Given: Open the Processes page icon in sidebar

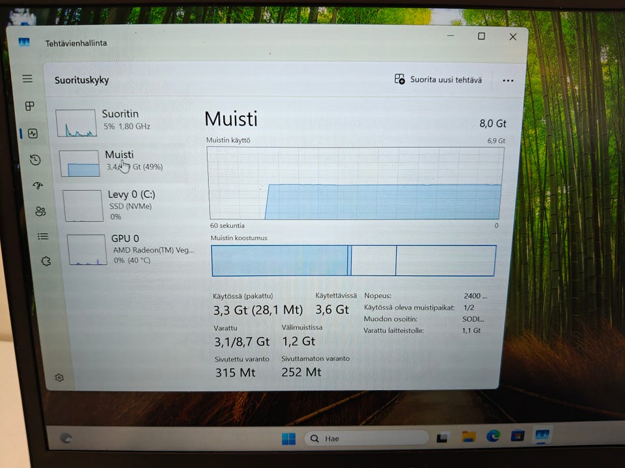Looking at the screenshot, I should [x=30, y=106].
